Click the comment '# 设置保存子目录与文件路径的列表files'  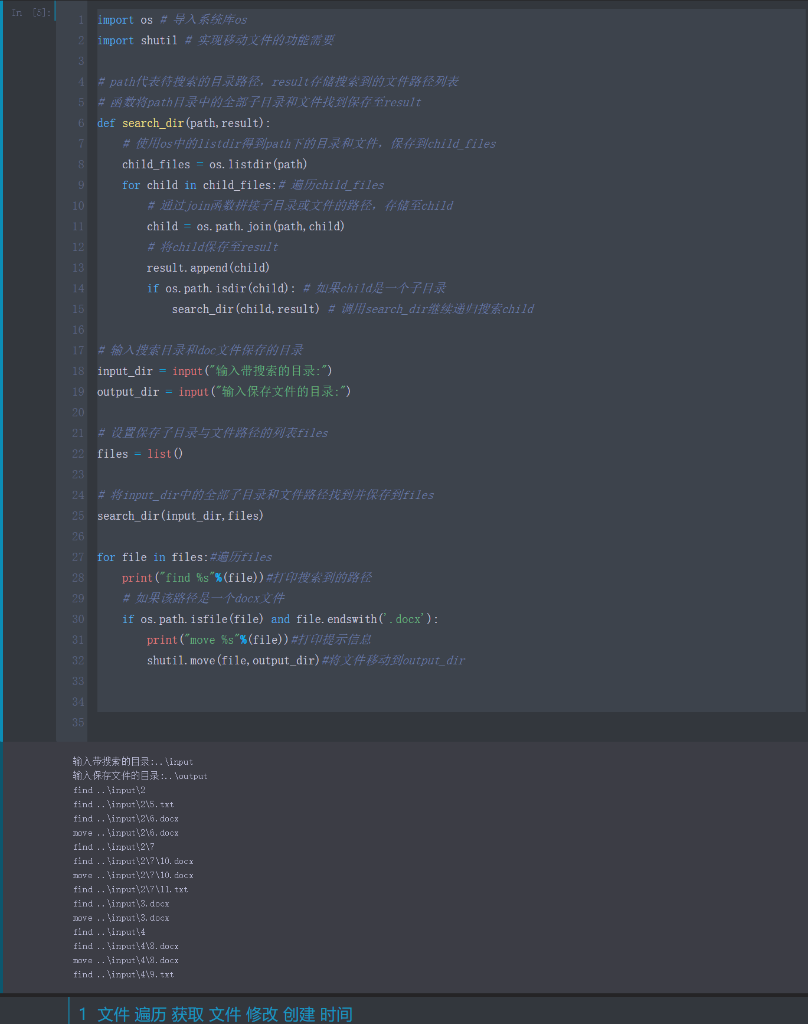point(212,433)
